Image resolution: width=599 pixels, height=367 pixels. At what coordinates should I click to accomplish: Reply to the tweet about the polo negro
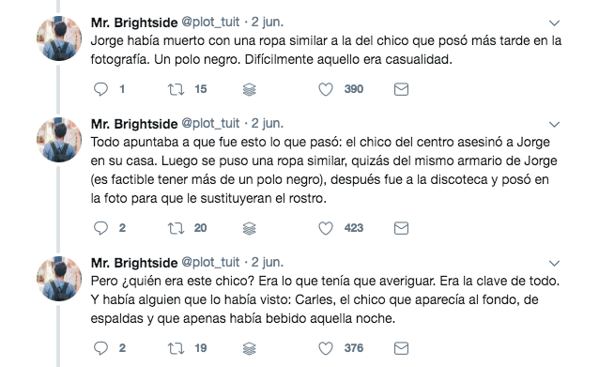(100, 89)
